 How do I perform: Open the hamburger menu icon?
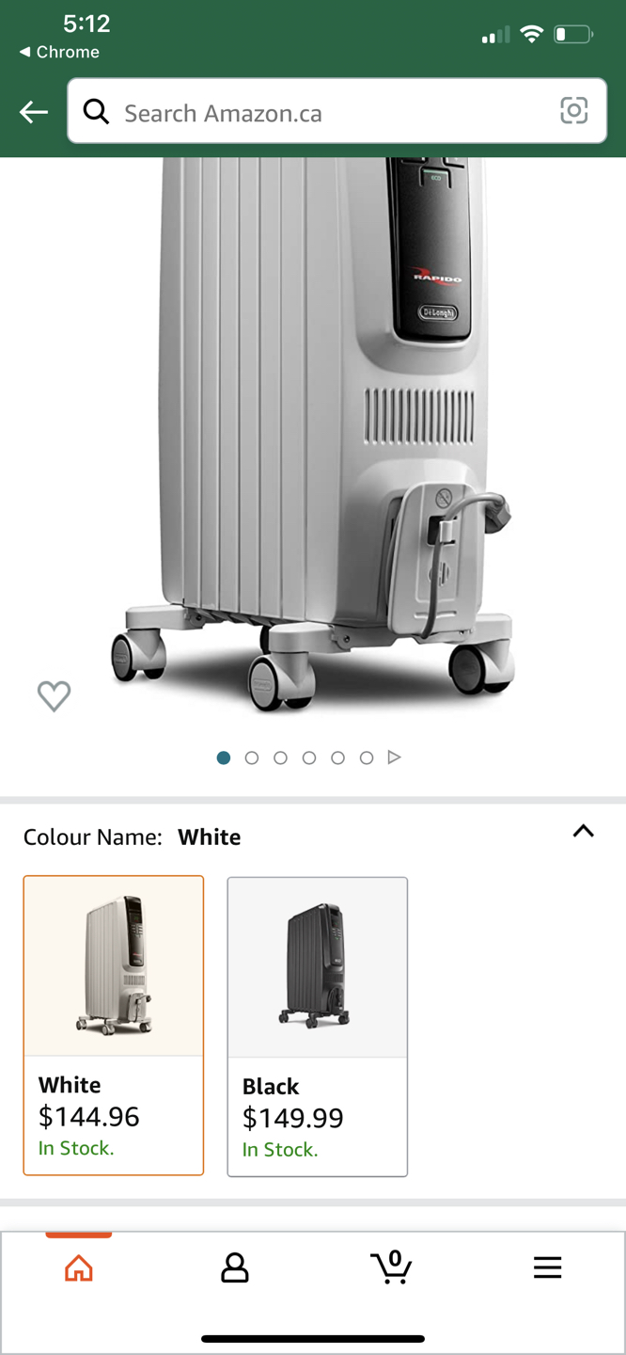pyautogui.click(x=547, y=1267)
